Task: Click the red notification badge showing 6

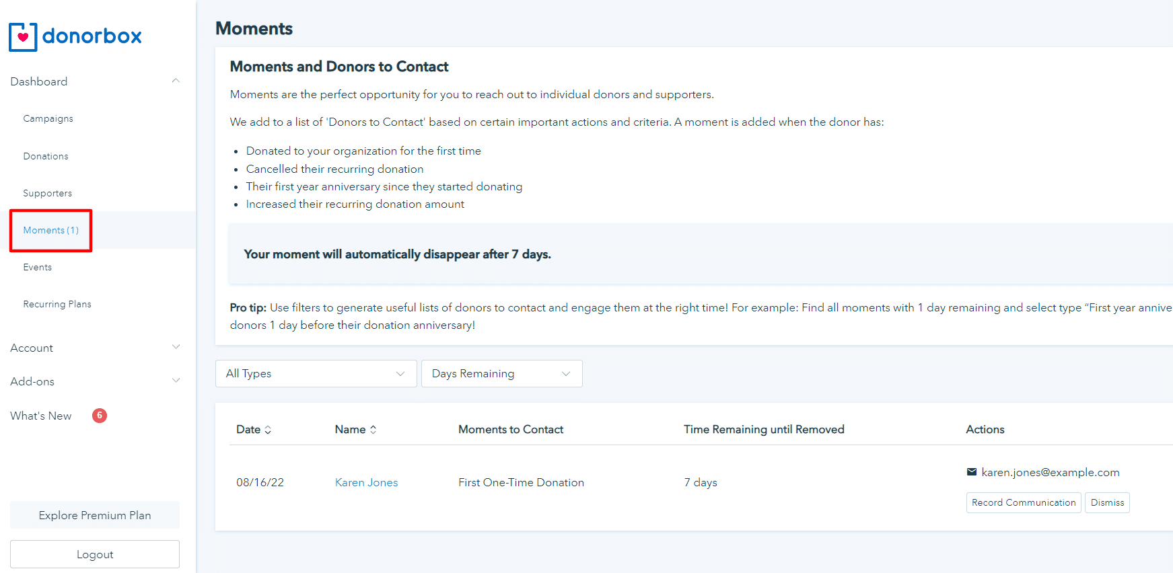Action: coord(100,416)
